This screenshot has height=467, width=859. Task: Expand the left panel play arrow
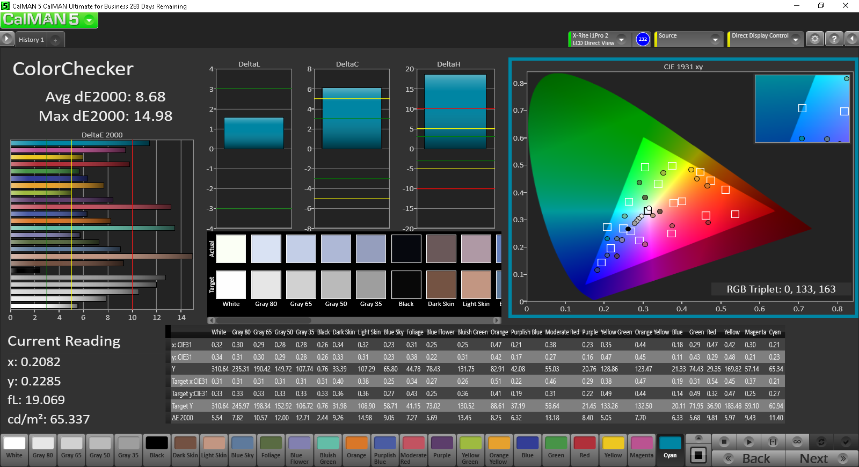click(6, 39)
